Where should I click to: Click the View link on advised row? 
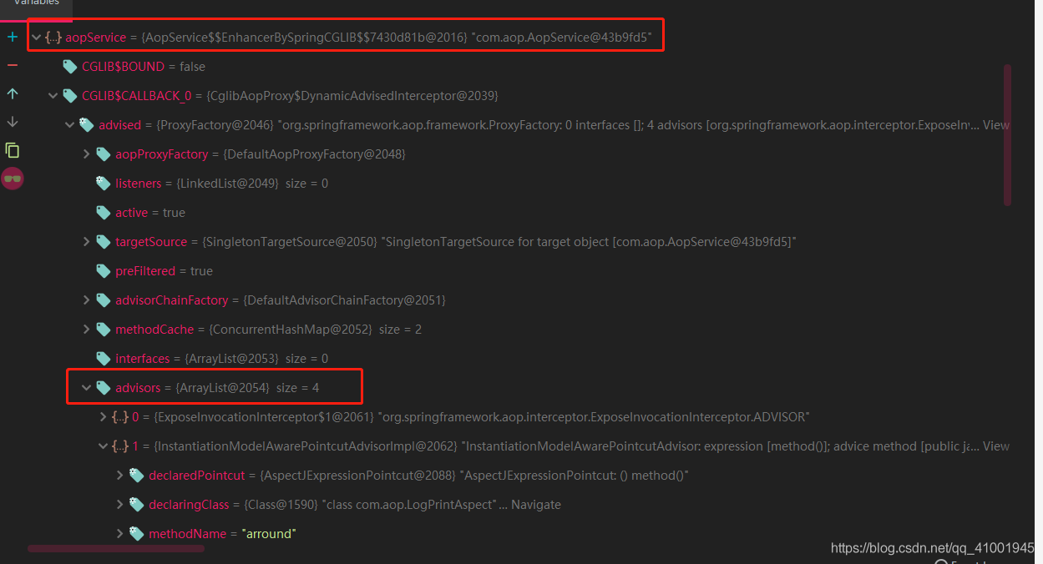pyautogui.click(x=996, y=125)
